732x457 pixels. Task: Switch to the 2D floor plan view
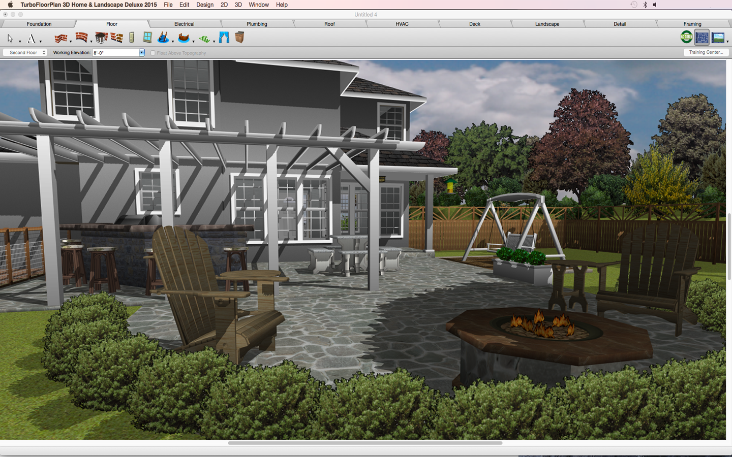point(702,38)
